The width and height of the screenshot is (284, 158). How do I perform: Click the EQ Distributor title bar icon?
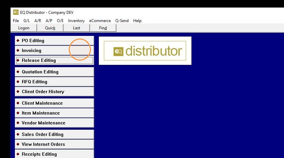[16, 12]
